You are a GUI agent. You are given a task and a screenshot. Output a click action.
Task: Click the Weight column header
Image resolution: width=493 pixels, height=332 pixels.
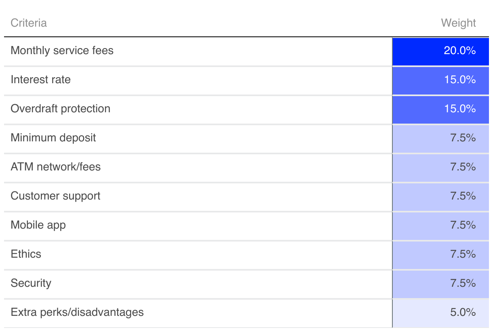pos(458,23)
